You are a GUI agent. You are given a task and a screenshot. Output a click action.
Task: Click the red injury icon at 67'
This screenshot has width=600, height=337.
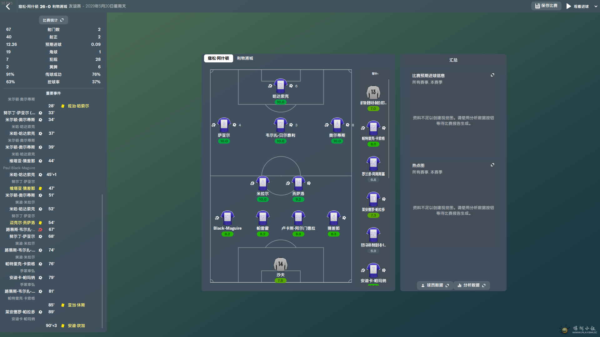click(x=40, y=230)
